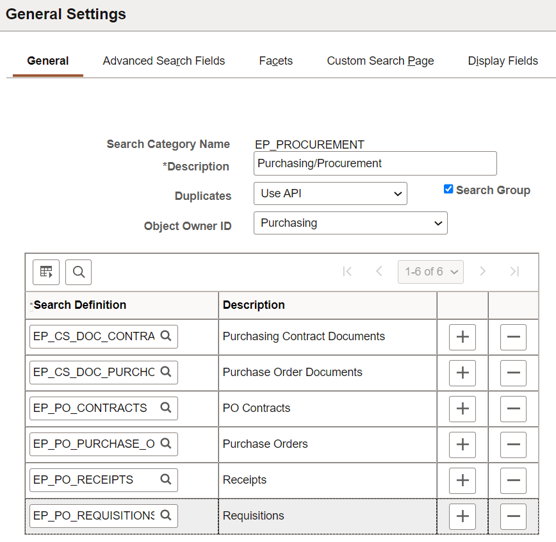Switch to the Facets tab

point(276,61)
